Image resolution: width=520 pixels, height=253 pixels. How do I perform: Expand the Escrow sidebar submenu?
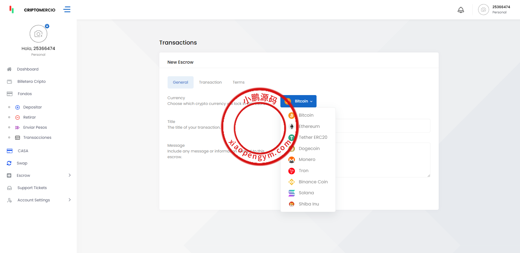[70, 175]
